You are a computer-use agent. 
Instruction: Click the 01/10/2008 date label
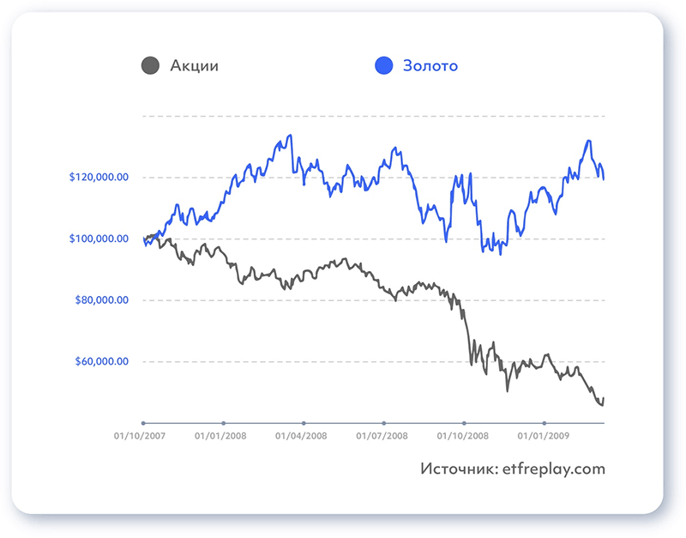[464, 436]
